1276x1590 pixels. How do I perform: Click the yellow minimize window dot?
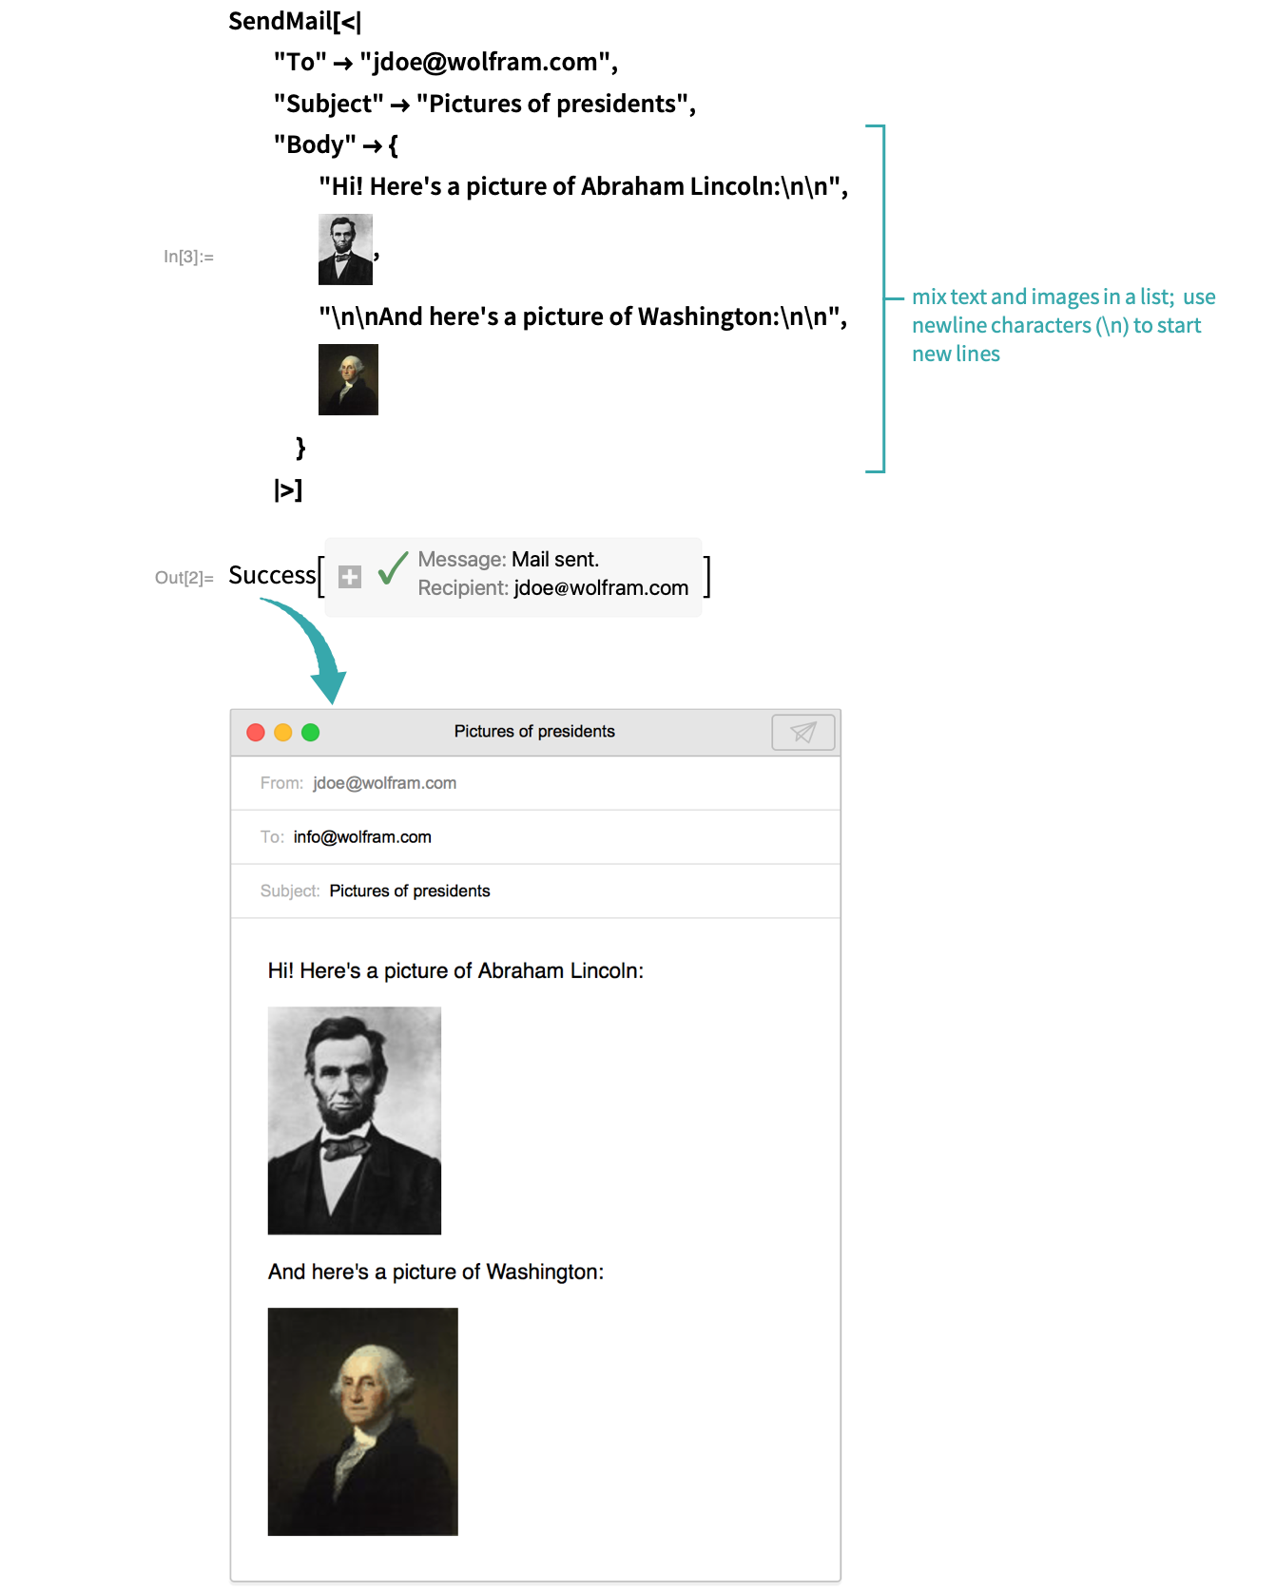point(282,732)
